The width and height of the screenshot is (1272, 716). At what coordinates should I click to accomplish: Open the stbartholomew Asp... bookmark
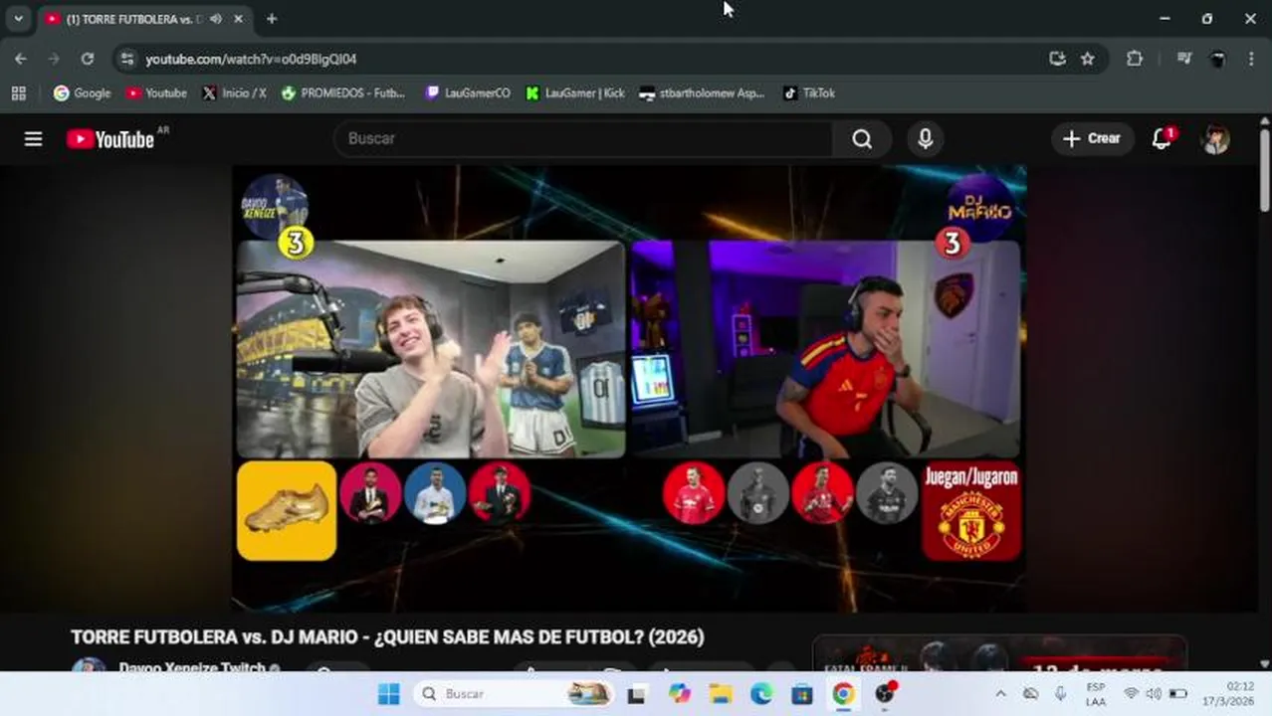coord(702,93)
